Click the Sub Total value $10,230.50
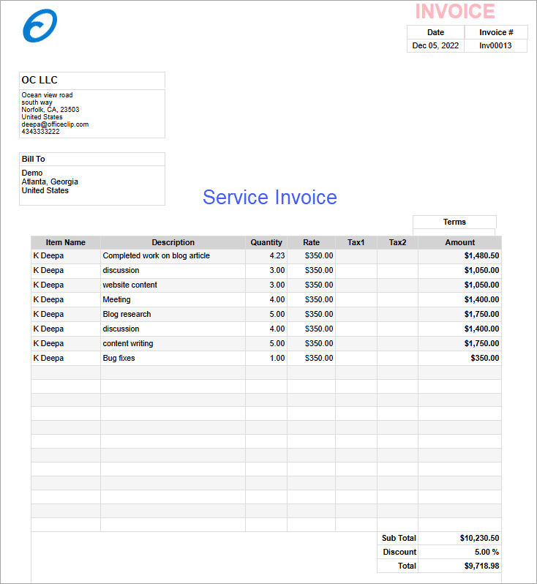The width and height of the screenshot is (537, 584). pos(479,538)
